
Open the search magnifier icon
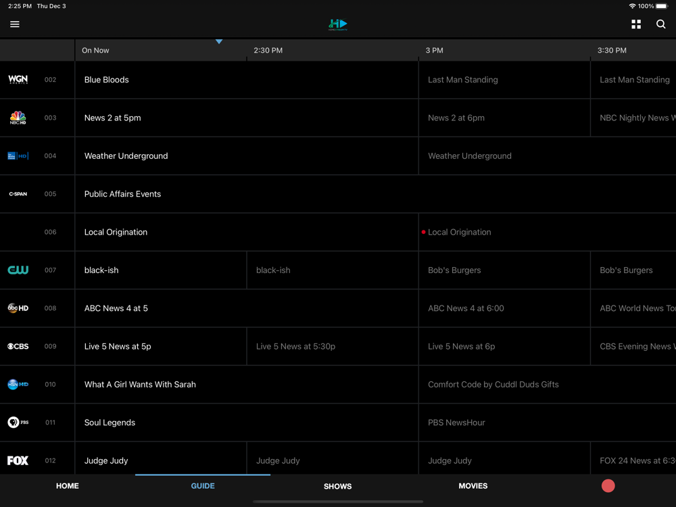pyautogui.click(x=660, y=24)
